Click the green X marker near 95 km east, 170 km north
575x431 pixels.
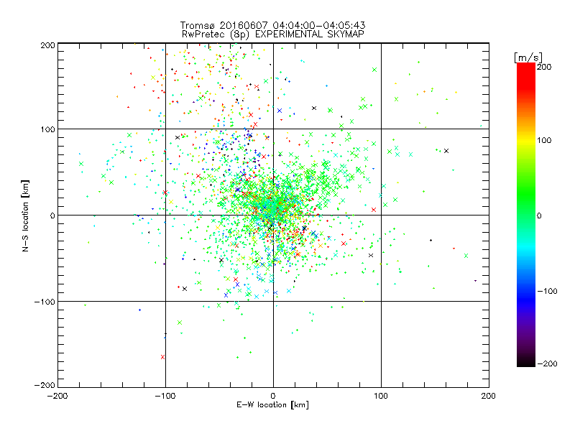coord(374,70)
